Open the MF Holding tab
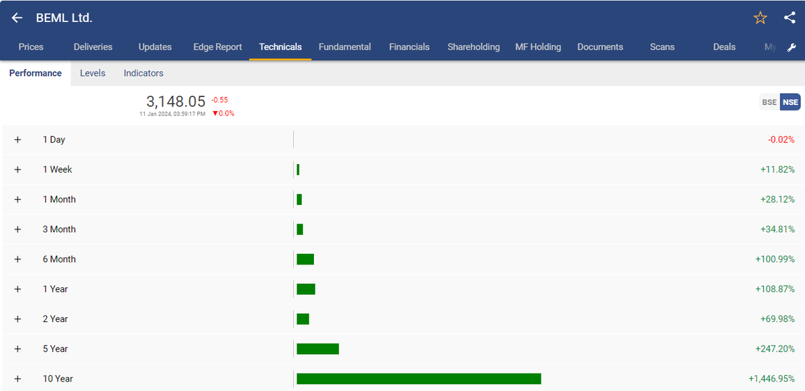The width and height of the screenshot is (805, 391). [538, 47]
